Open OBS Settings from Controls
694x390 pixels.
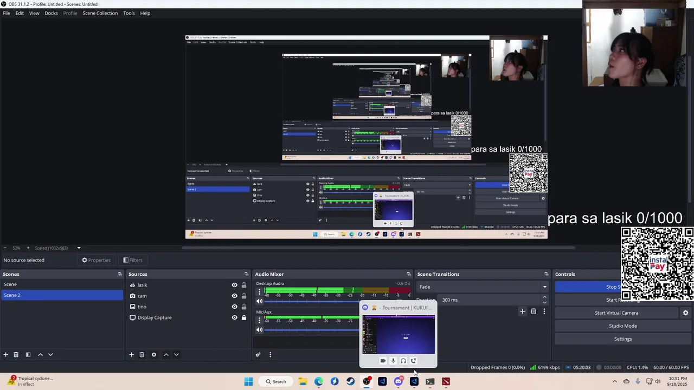623,339
